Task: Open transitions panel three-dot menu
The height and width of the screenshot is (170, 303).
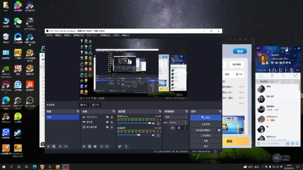Action: pos(185,128)
